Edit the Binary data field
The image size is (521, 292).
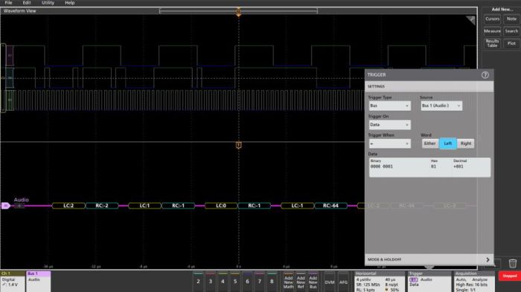point(382,166)
